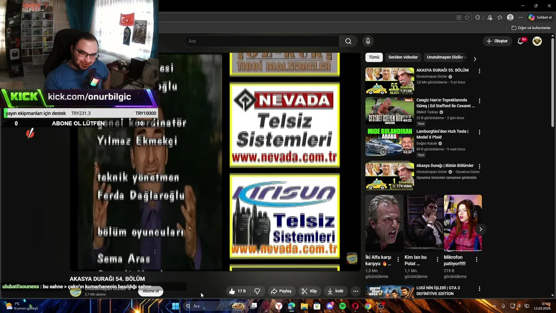Open more actions under the video
This screenshot has height=313, width=556.
(x=355, y=291)
